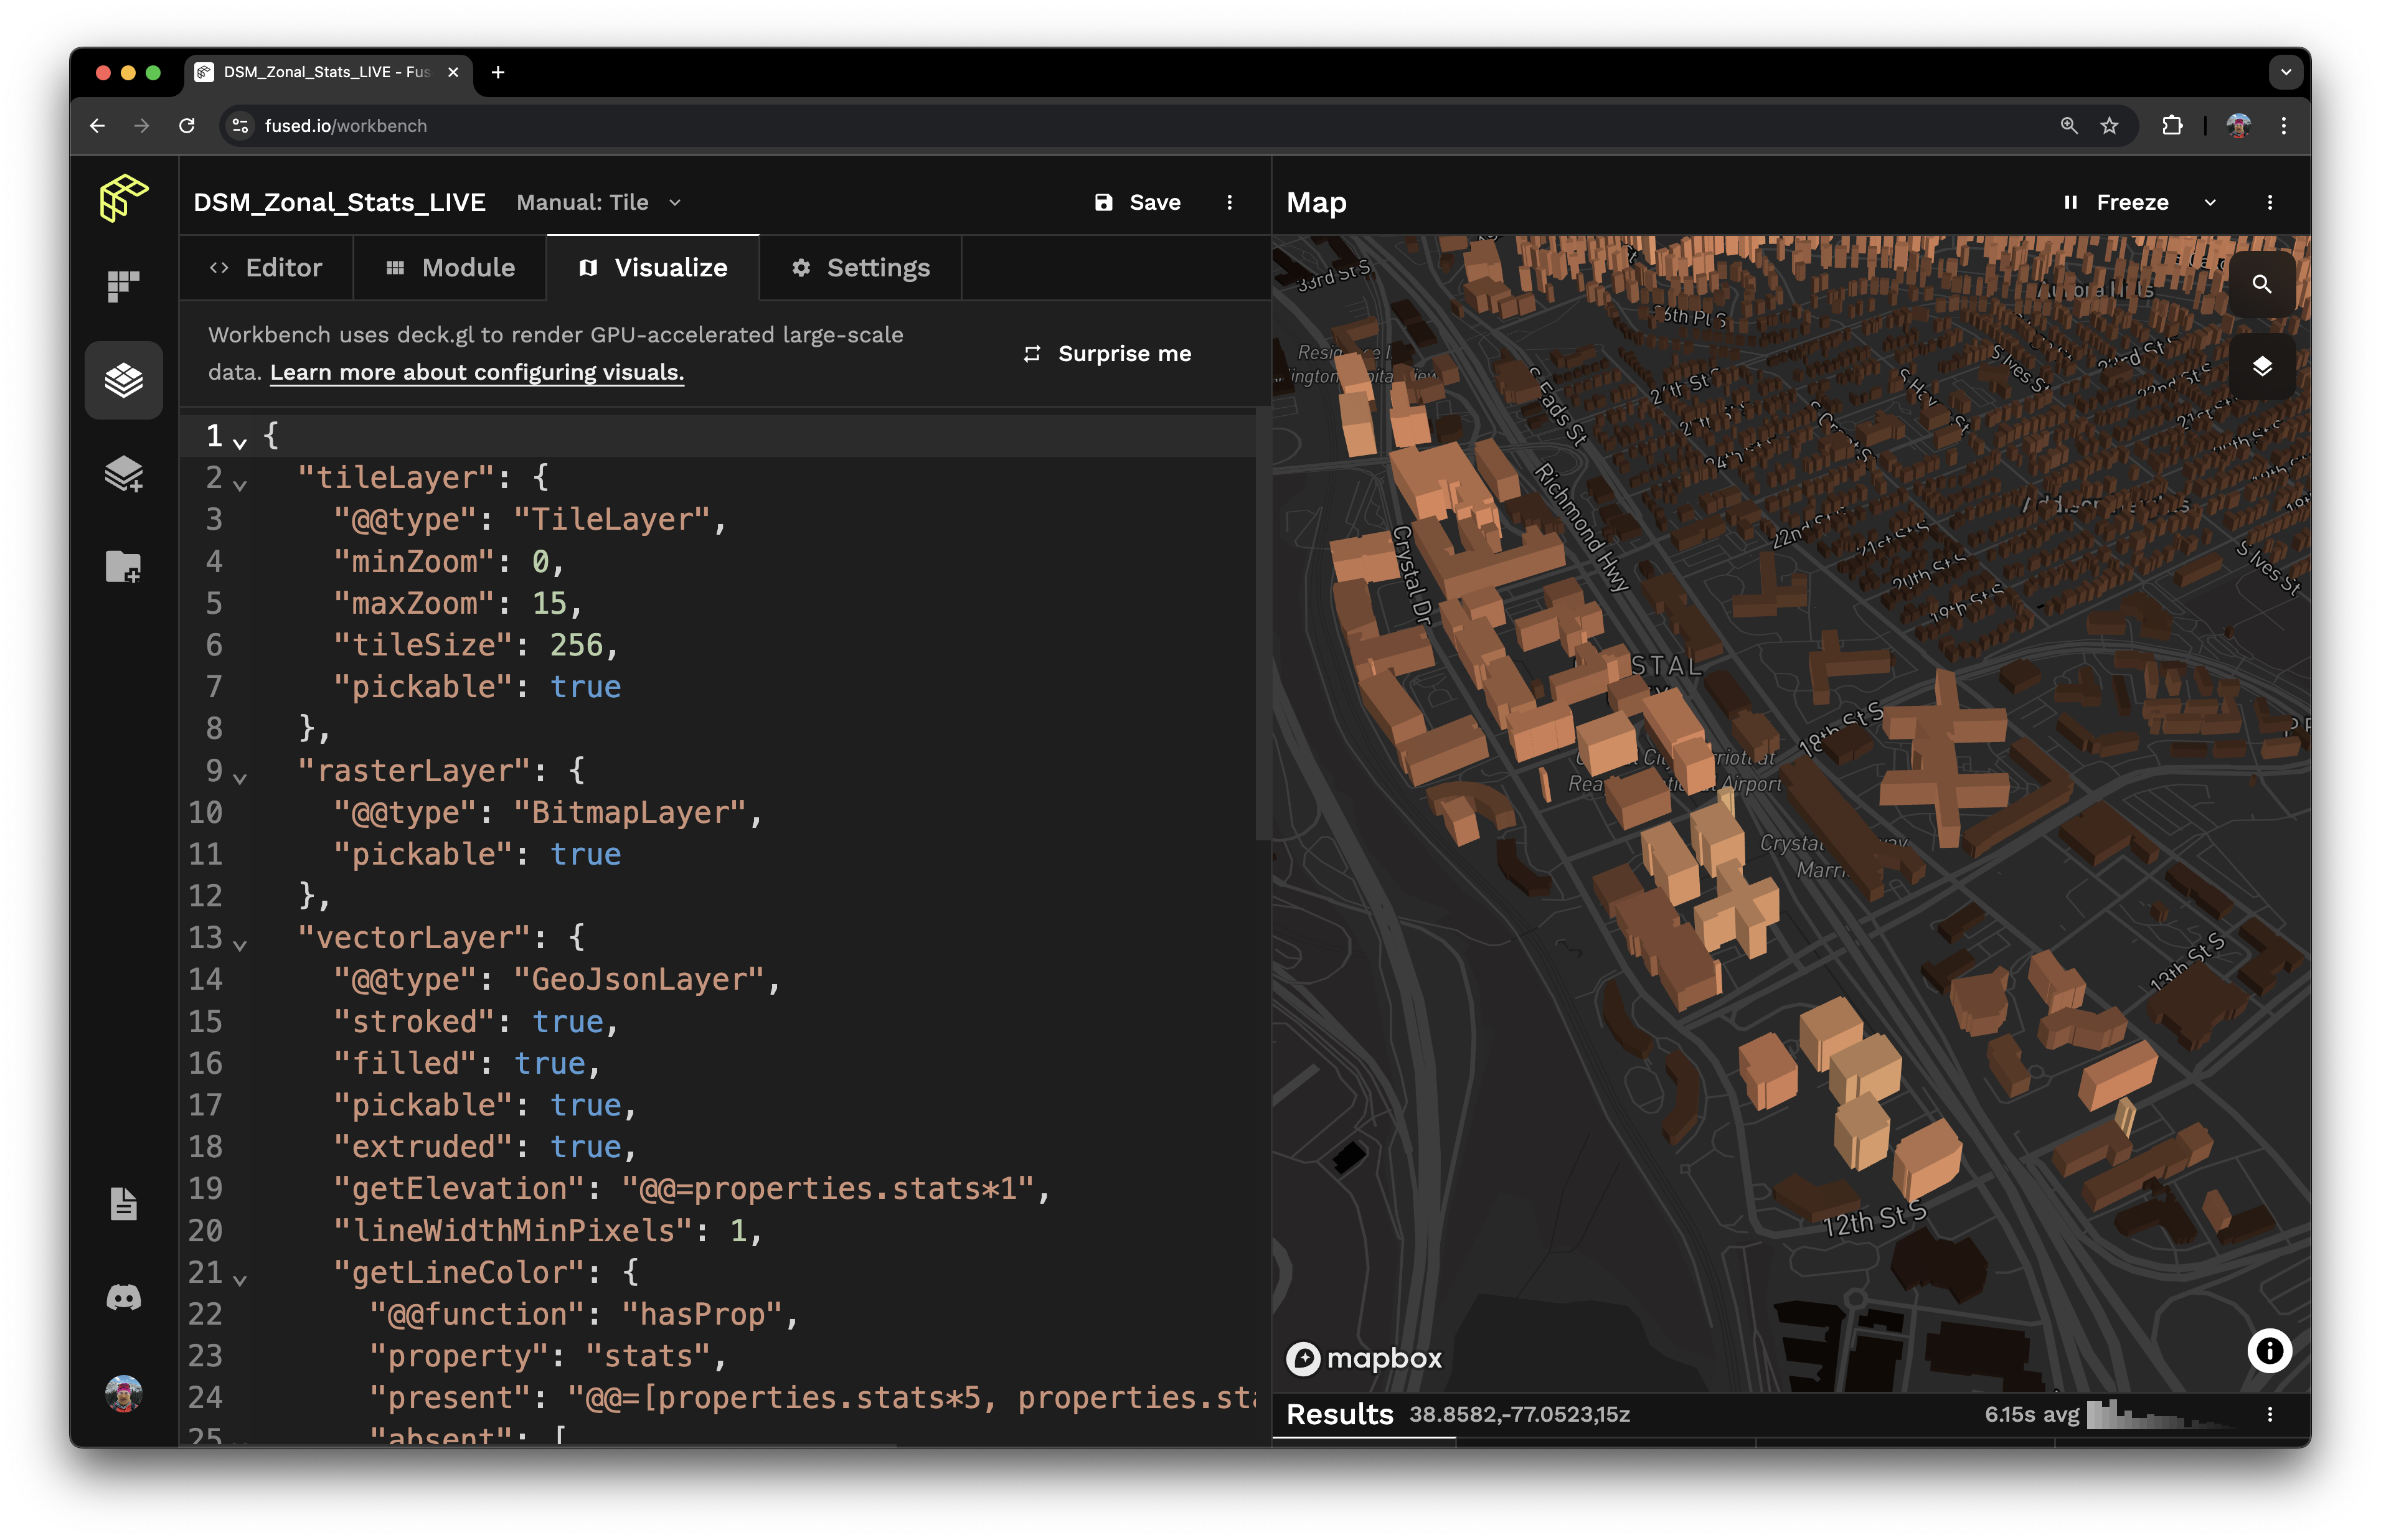Click the Surprise me button
This screenshot has height=1540, width=2381.
tap(1107, 354)
